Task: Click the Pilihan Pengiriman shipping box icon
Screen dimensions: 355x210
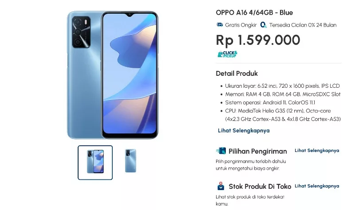Action: [221, 151]
